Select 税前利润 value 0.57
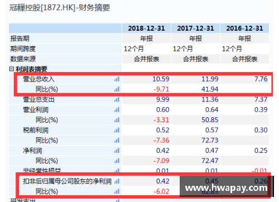Viewport: 279px width, 202px height. pos(212,130)
